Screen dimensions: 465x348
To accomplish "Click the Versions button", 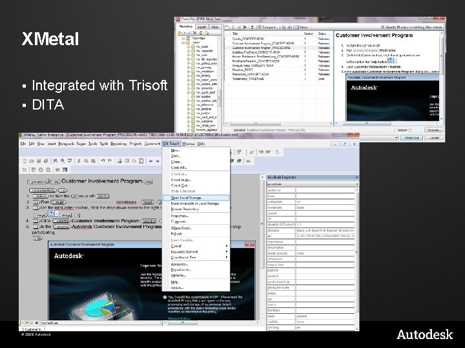I will tap(435, 130).
